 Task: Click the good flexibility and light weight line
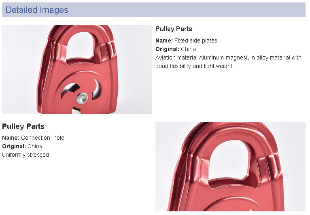tap(195, 66)
